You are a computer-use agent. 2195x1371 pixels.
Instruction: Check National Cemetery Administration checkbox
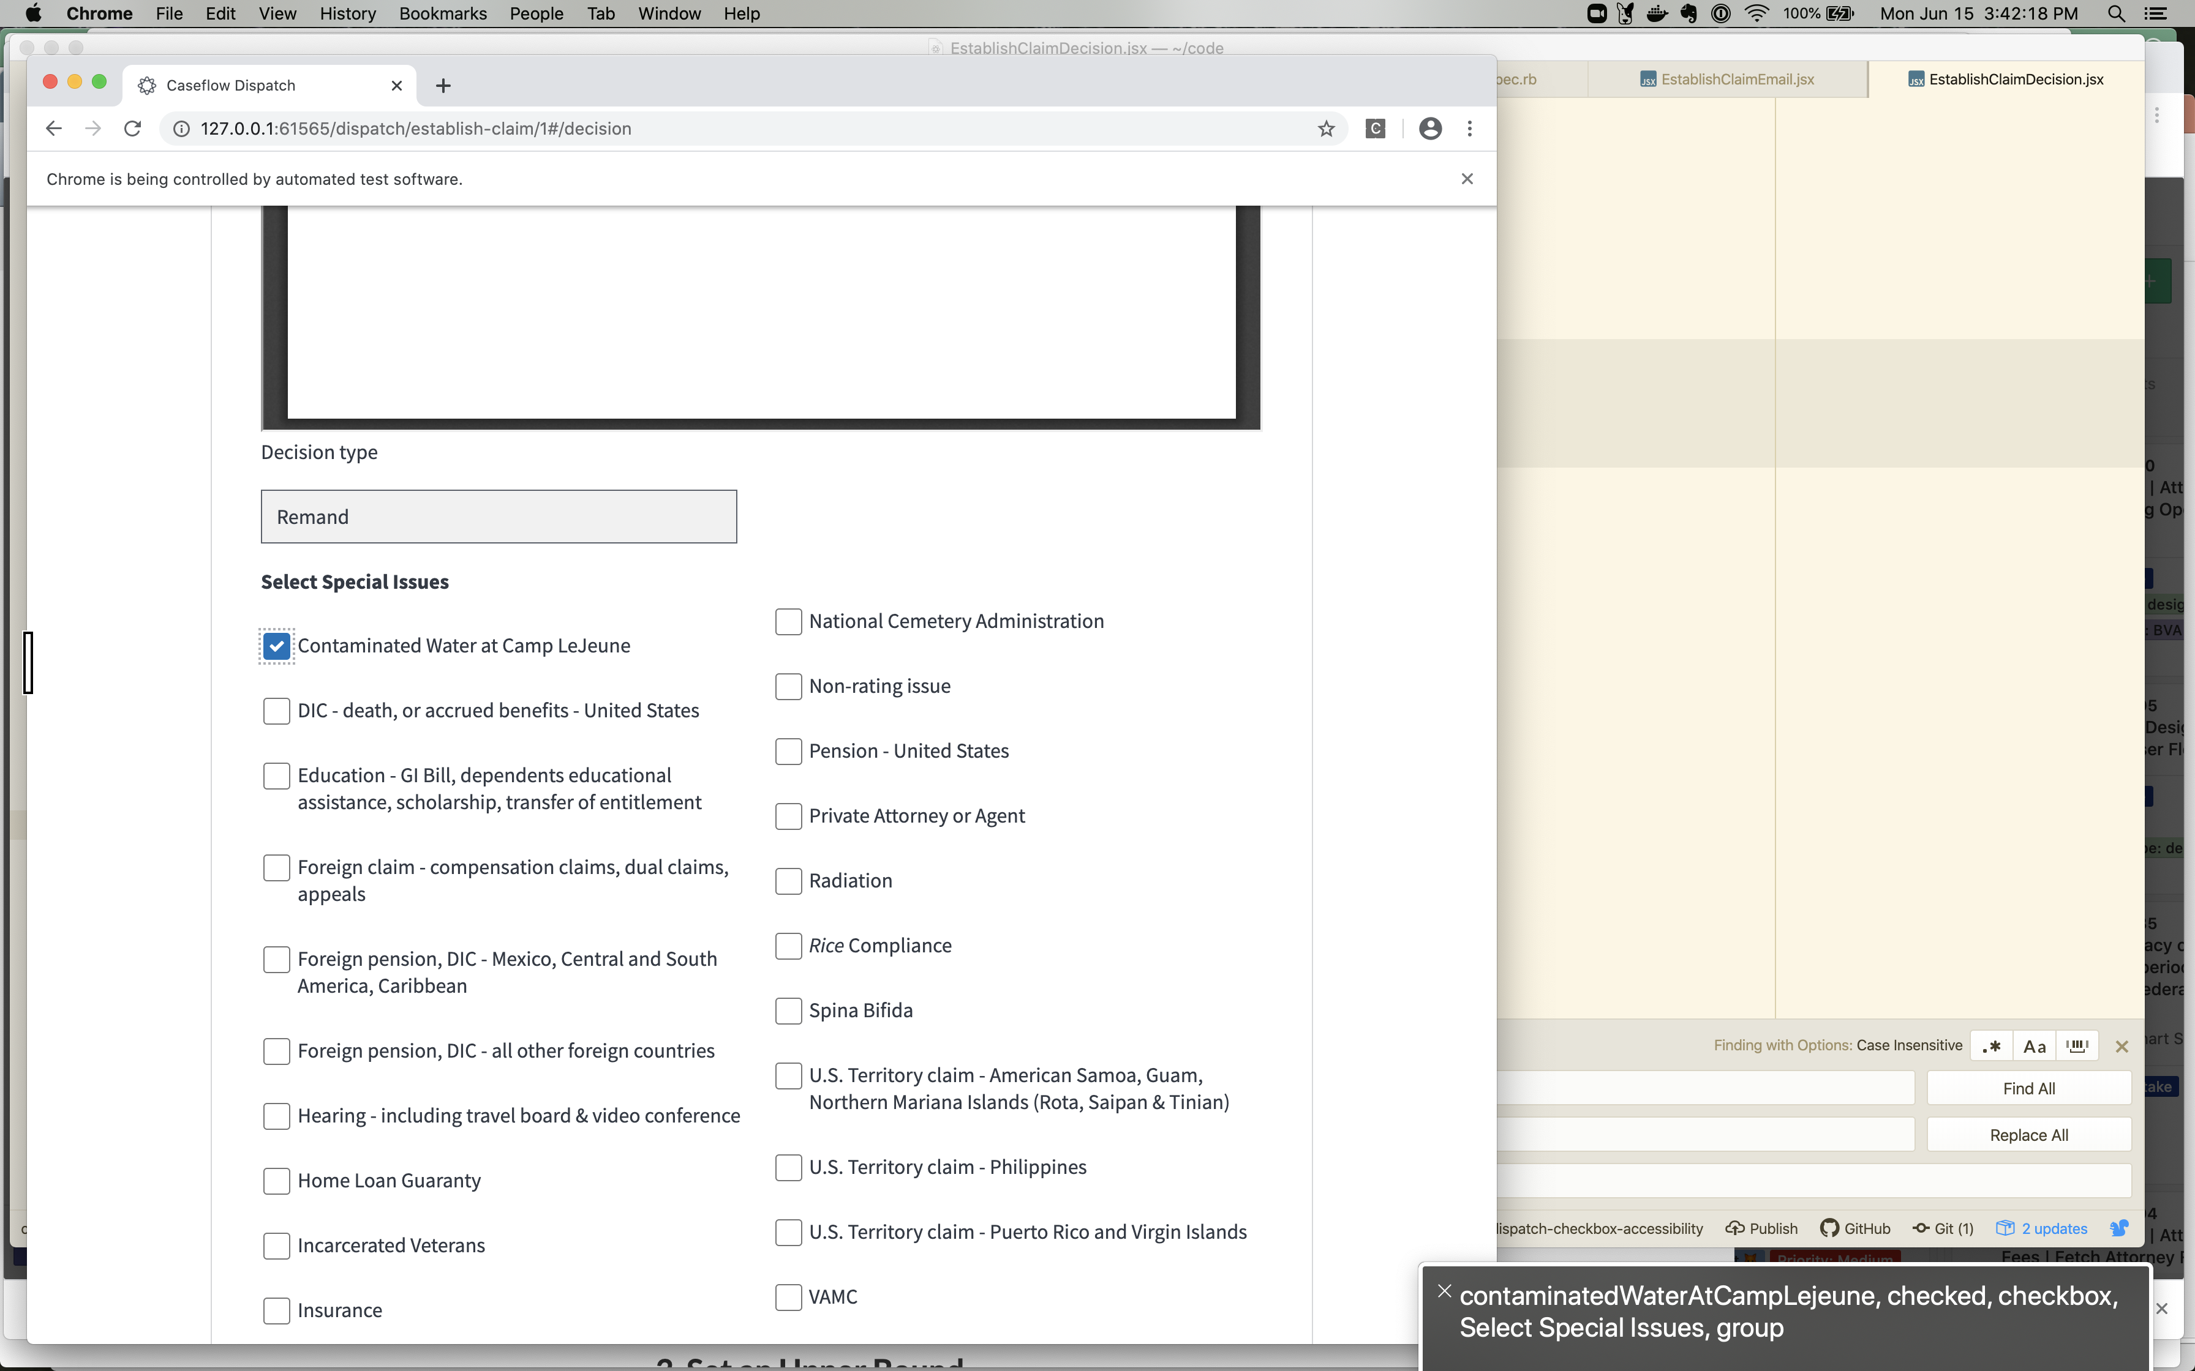[x=788, y=622]
